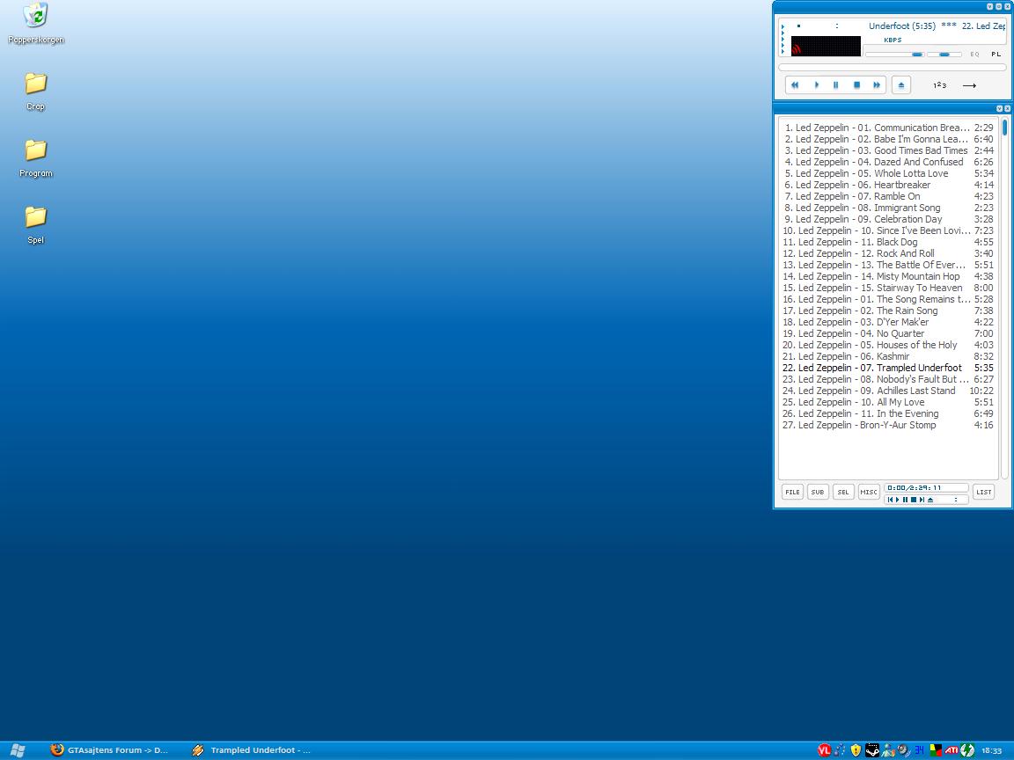Select track 11 Black Dog
This screenshot has width=1014, height=760.
(888, 243)
